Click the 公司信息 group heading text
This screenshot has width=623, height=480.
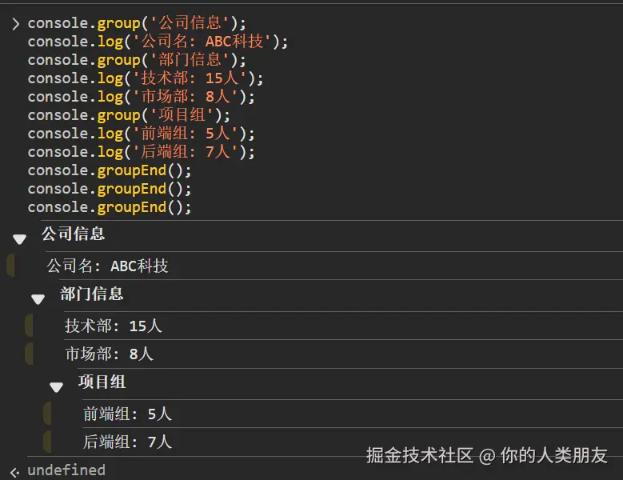click(x=73, y=234)
